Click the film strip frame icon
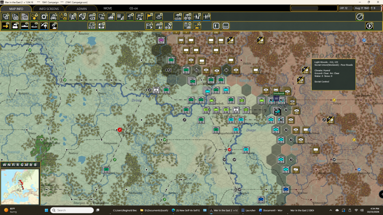 tap(101, 26)
